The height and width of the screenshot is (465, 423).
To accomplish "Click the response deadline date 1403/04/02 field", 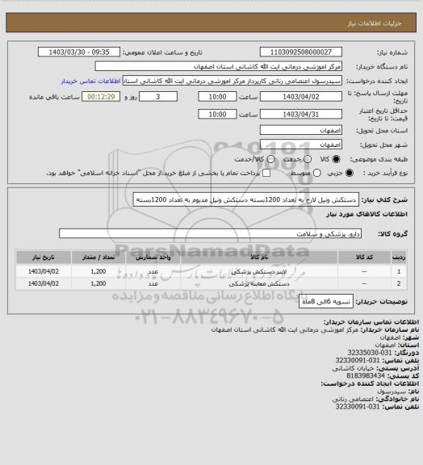I will [301, 97].
